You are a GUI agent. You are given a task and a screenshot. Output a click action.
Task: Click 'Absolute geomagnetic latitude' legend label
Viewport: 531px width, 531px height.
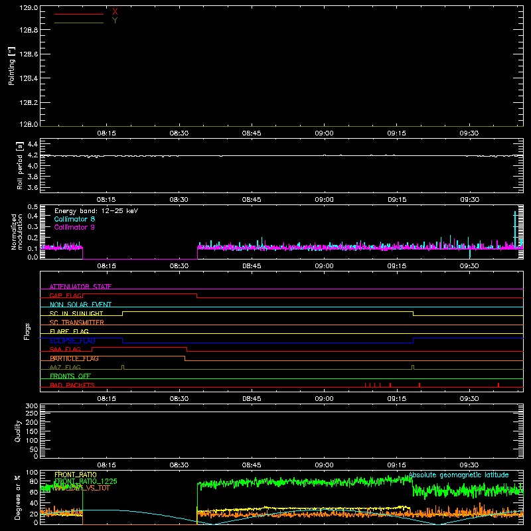[459, 475]
